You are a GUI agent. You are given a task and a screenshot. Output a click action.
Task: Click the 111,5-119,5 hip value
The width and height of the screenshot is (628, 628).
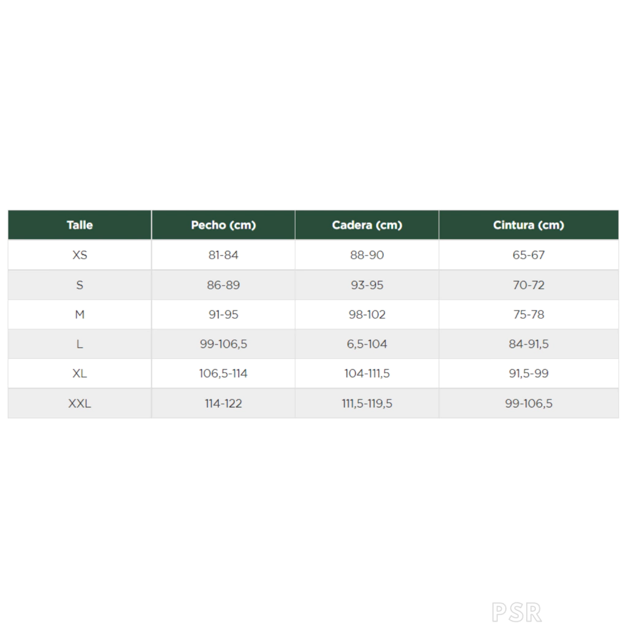tap(367, 404)
